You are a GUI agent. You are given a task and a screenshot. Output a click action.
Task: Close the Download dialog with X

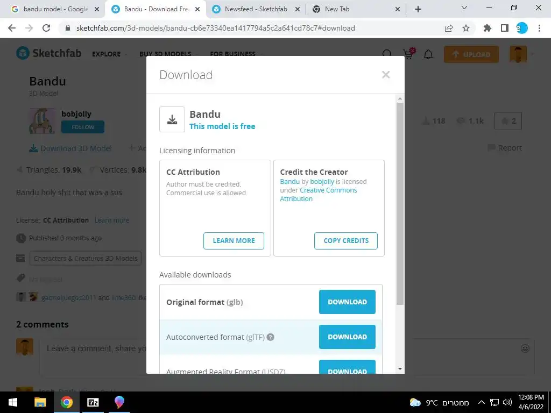point(385,74)
